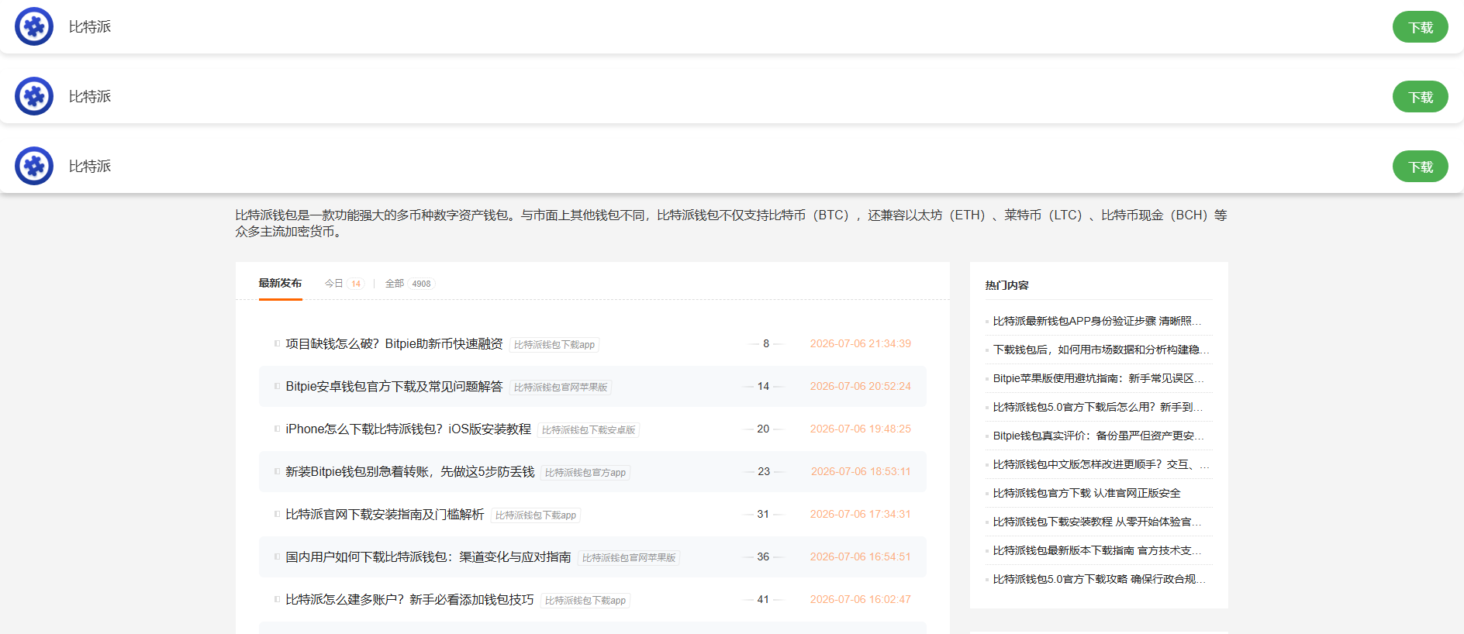Click tag 比特派钱包下载app beside 比特派官网下载安装指南 article
Viewport: 1464px width, 634px height.
tap(536, 515)
